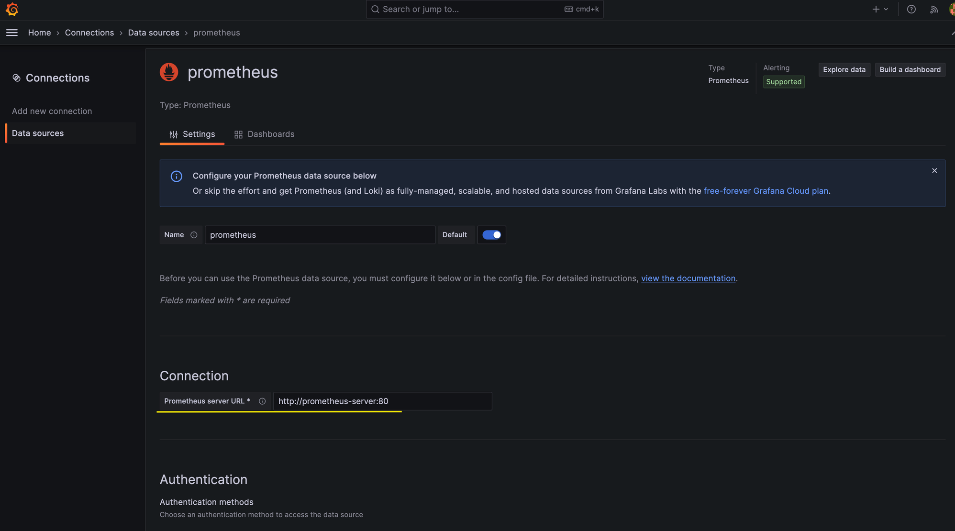Click the Authentication methods label
Screen dimensions: 955x531
coord(206,502)
